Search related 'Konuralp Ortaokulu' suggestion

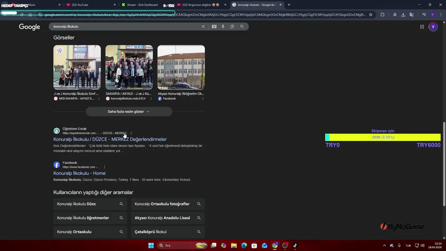[x=90, y=232]
